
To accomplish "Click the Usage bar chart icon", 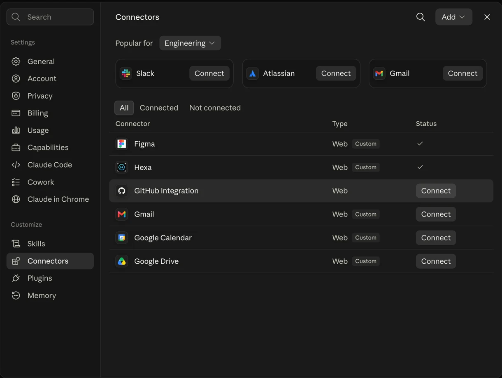I will pyautogui.click(x=16, y=130).
